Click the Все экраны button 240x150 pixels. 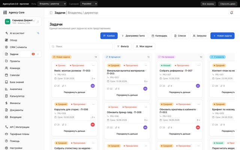(x=208, y=4)
